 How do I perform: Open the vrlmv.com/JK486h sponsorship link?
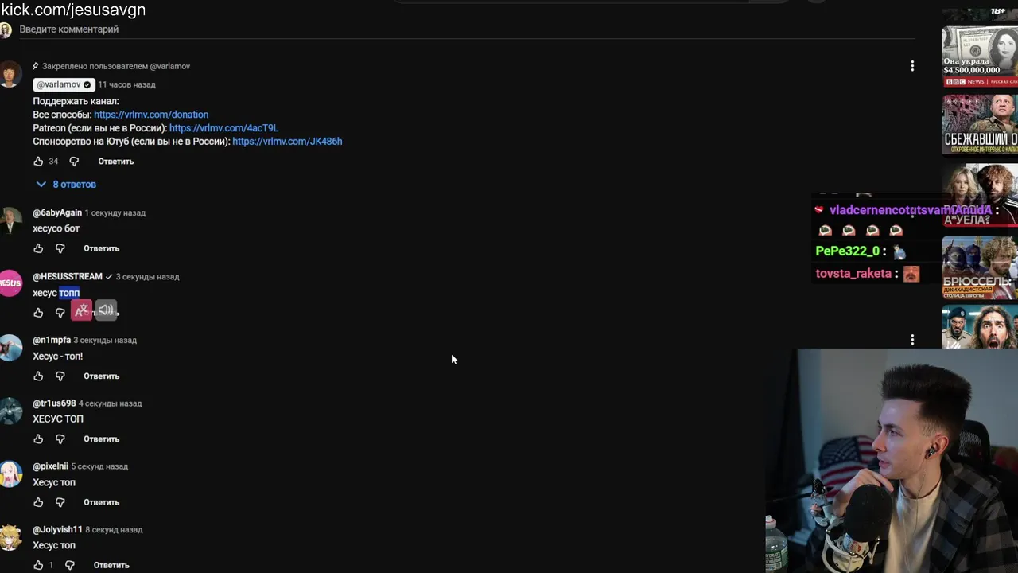point(287,142)
